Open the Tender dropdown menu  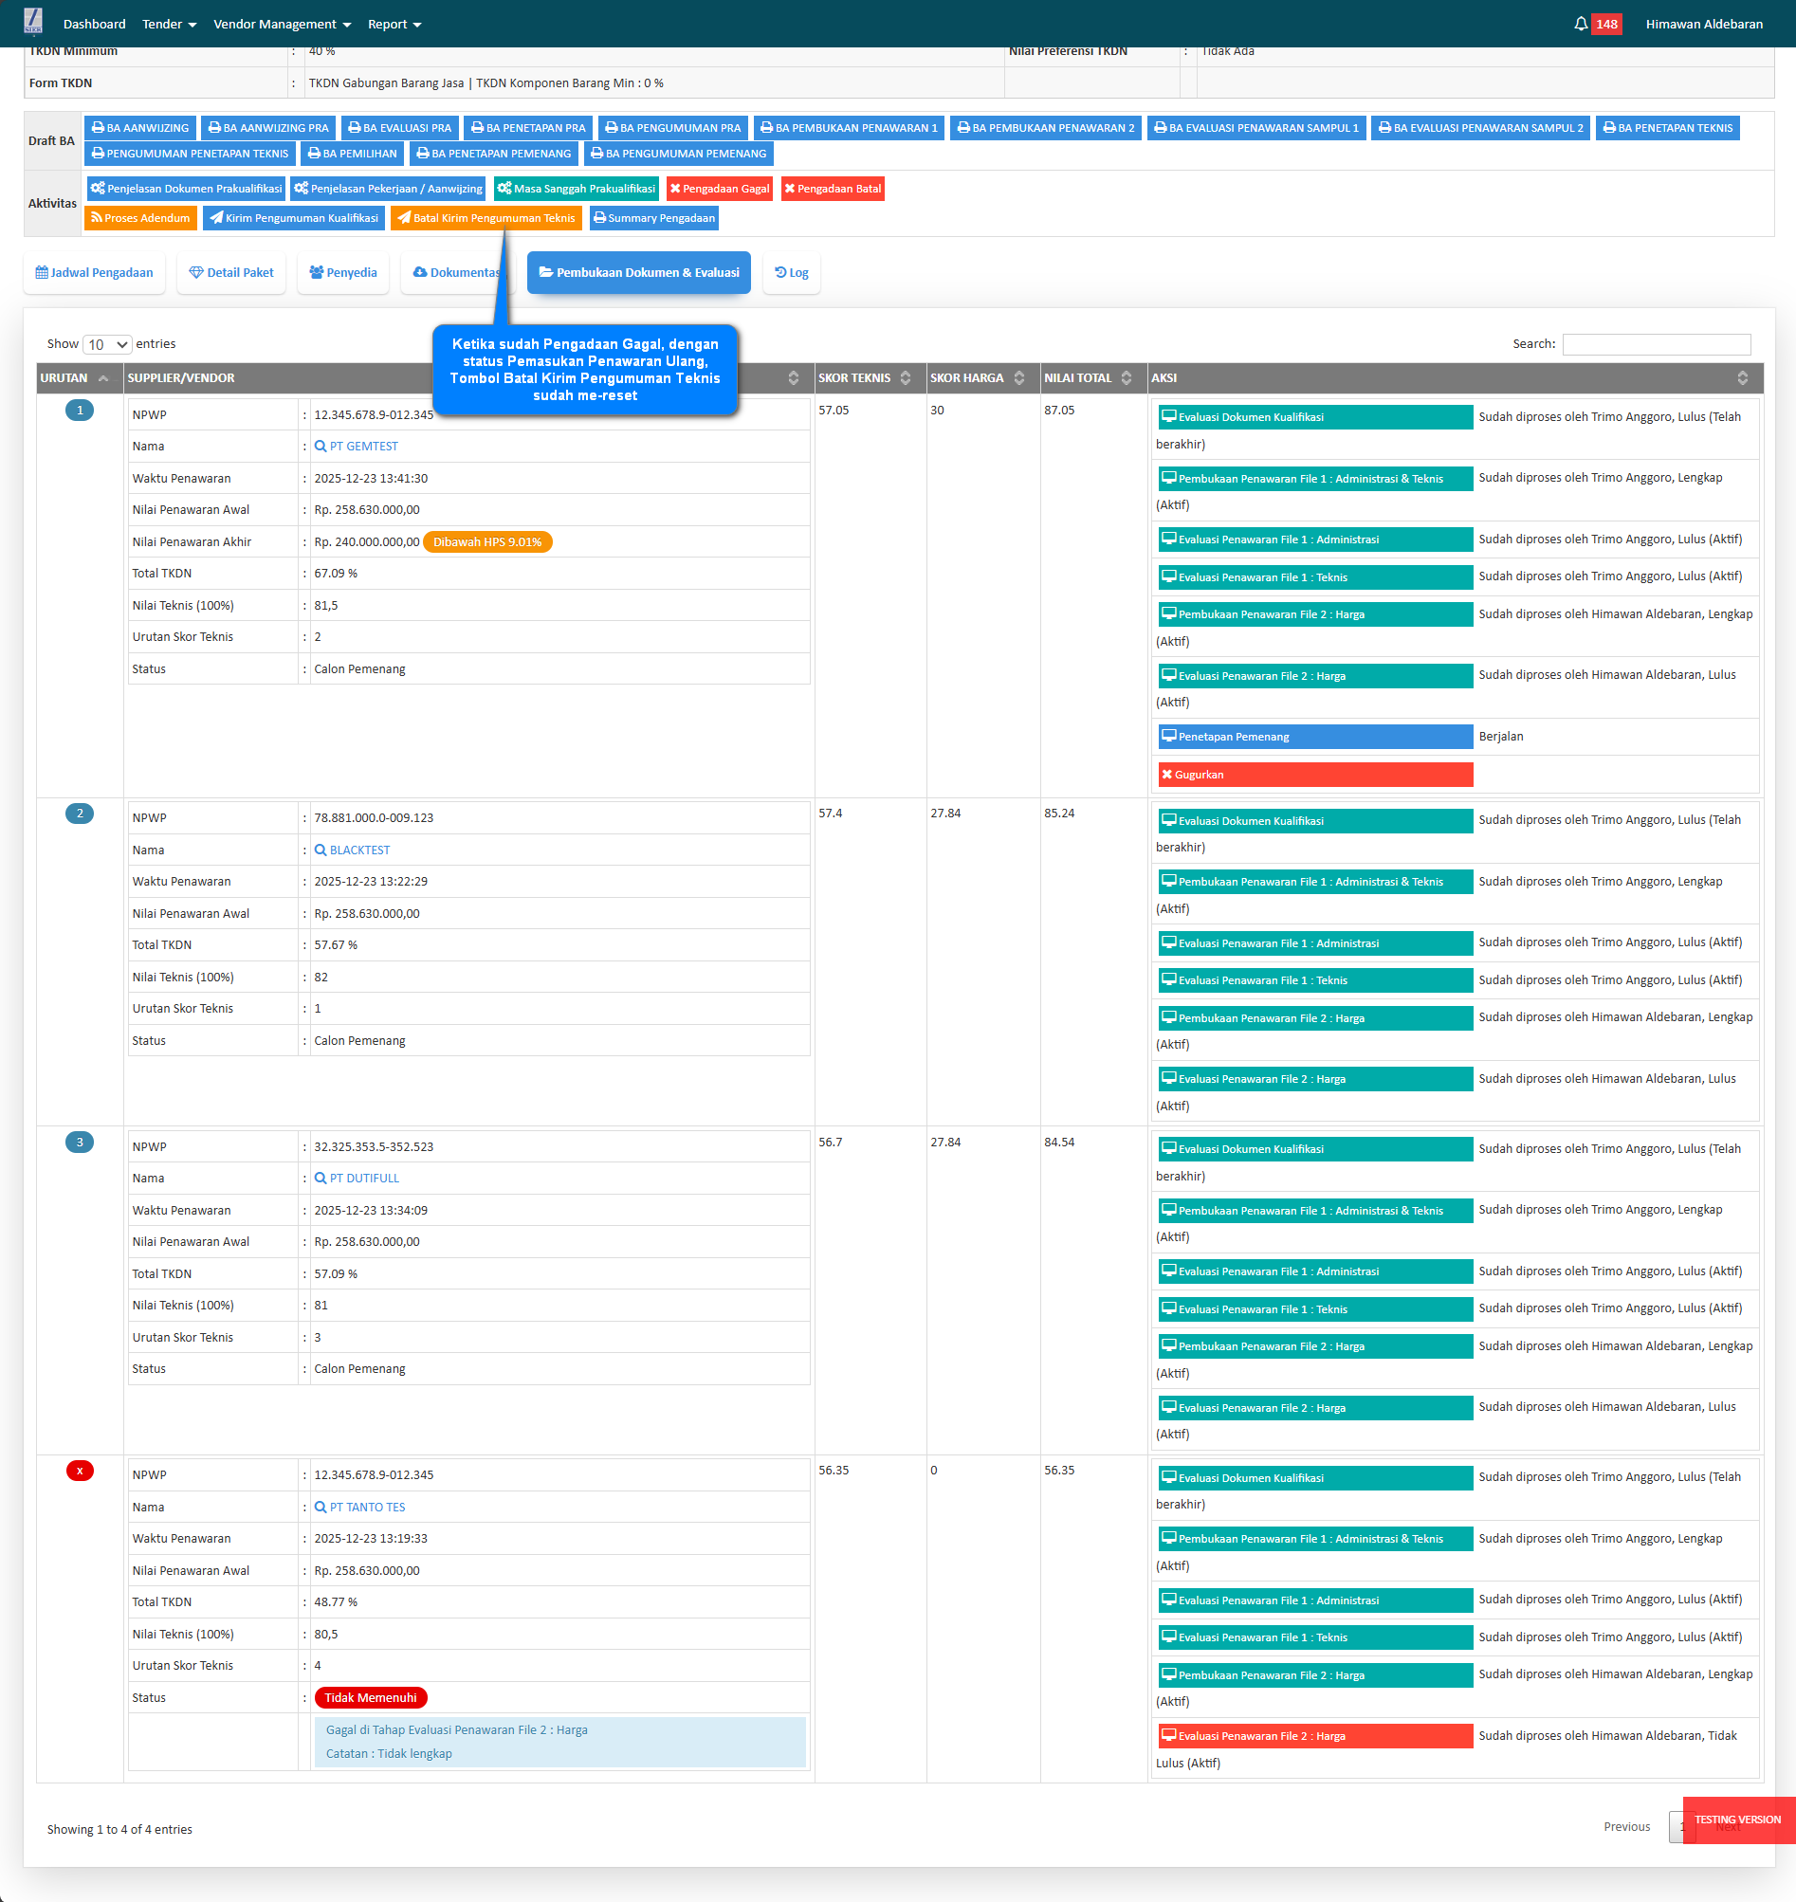pyautogui.click(x=169, y=24)
